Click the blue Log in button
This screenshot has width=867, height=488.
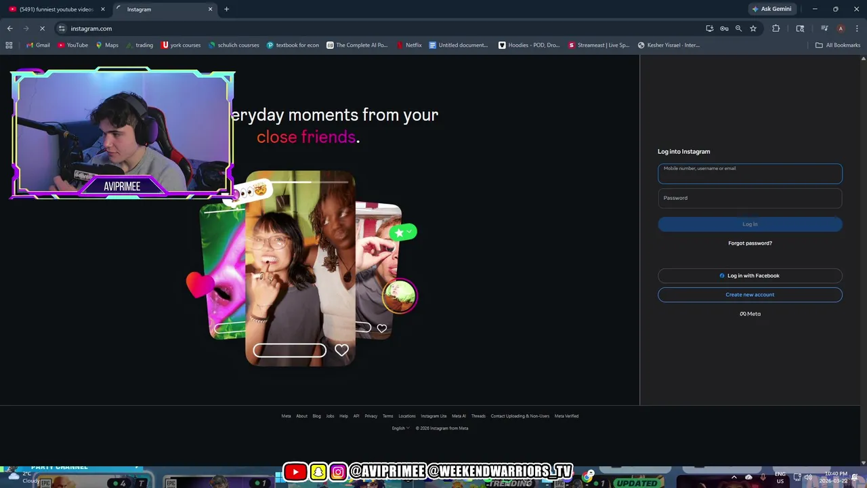point(750,224)
